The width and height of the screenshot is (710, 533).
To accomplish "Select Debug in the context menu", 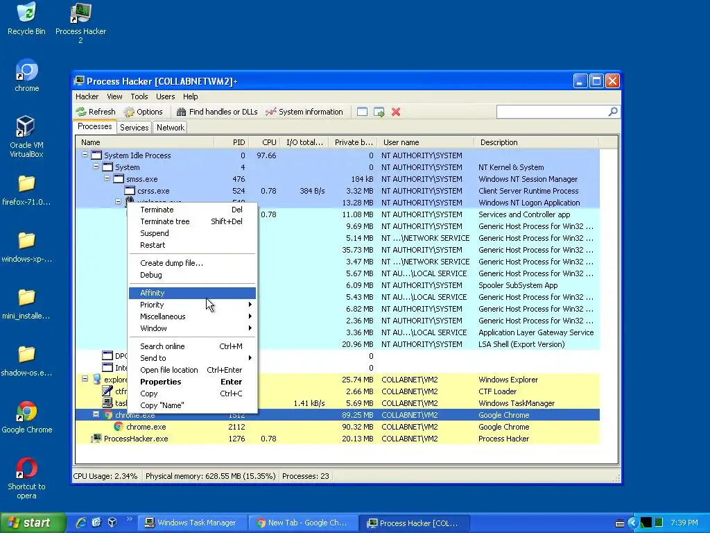I will coord(192,275).
